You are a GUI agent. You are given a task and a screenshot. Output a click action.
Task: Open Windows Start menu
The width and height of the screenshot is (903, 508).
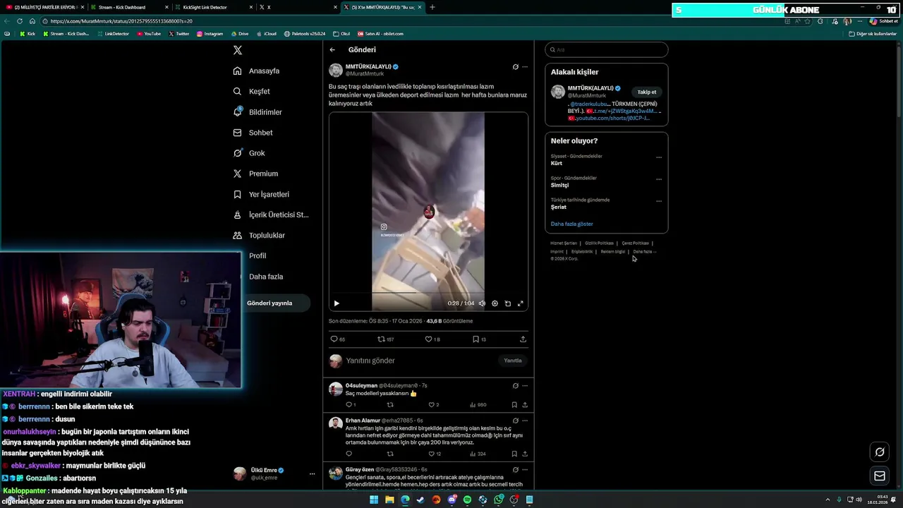(x=374, y=500)
